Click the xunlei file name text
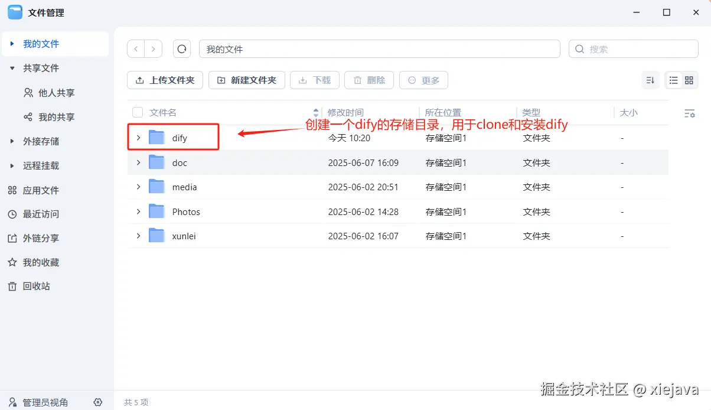 click(184, 236)
